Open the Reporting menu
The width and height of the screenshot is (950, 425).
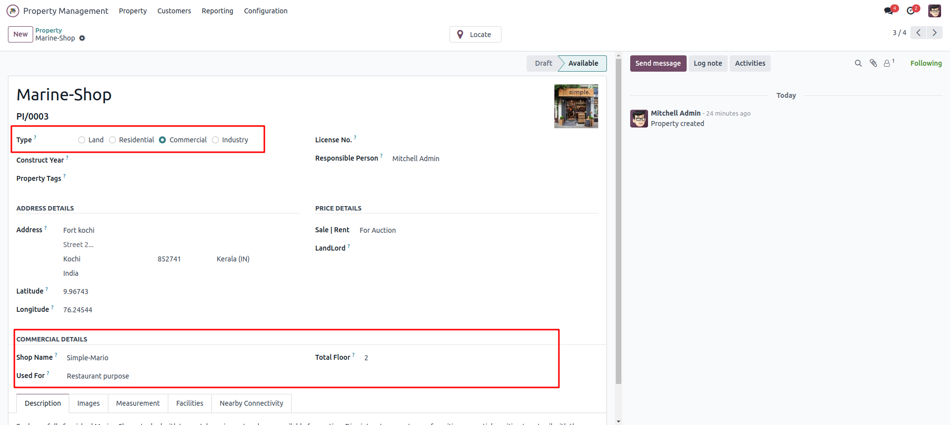(217, 11)
